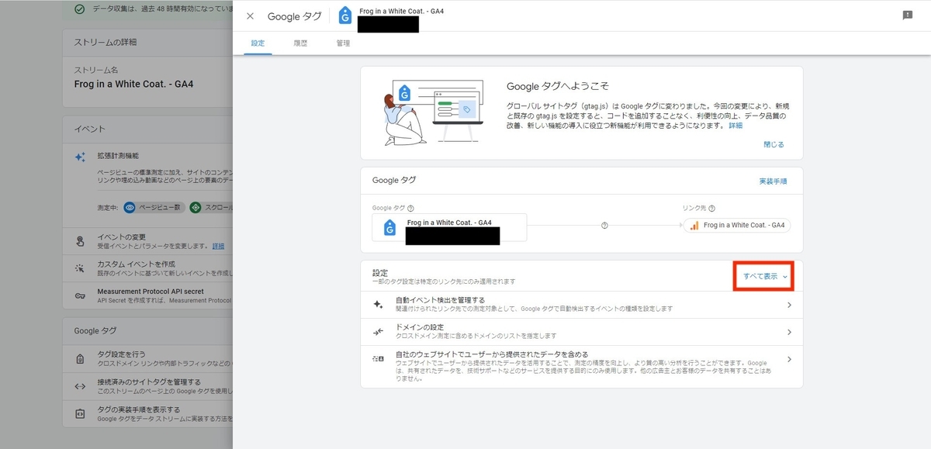The width and height of the screenshot is (931, 449).
Task: Click the help icon next to リンク先 label
Action: coord(711,208)
